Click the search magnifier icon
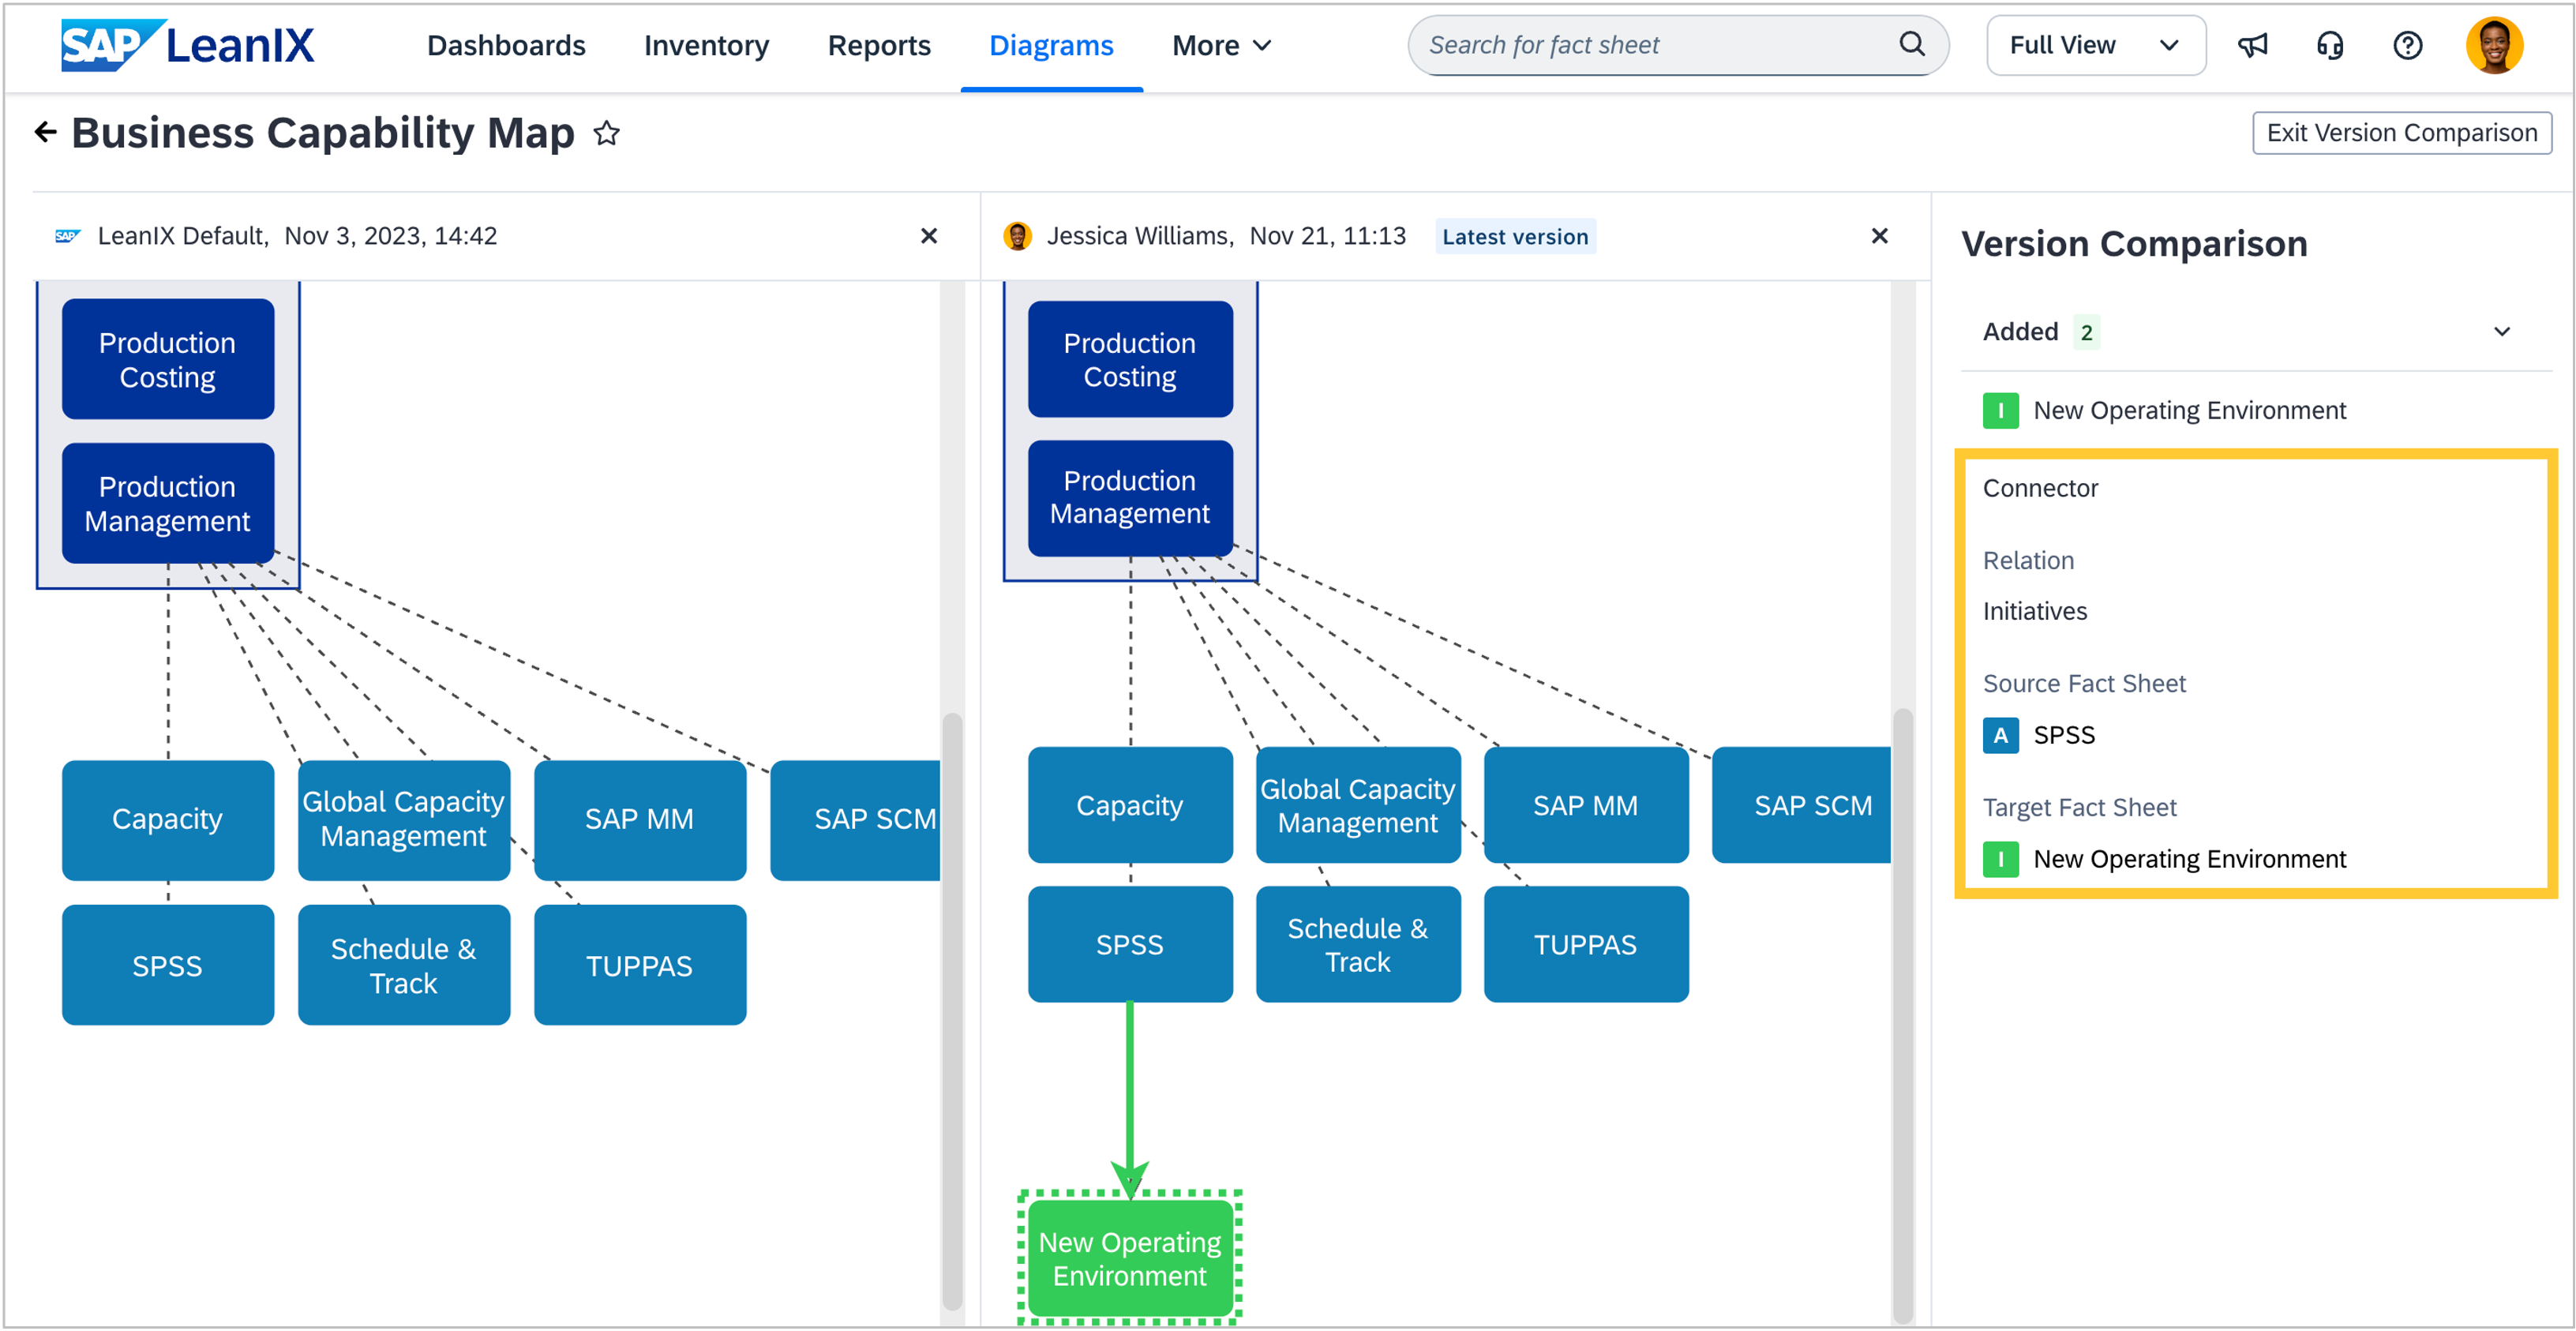The width and height of the screenshot is (2576, 1331). tap(1912, 45)
